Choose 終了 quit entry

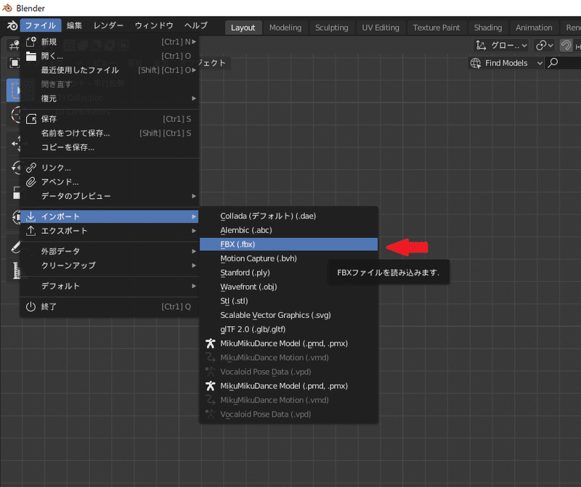tap(110, 307)
